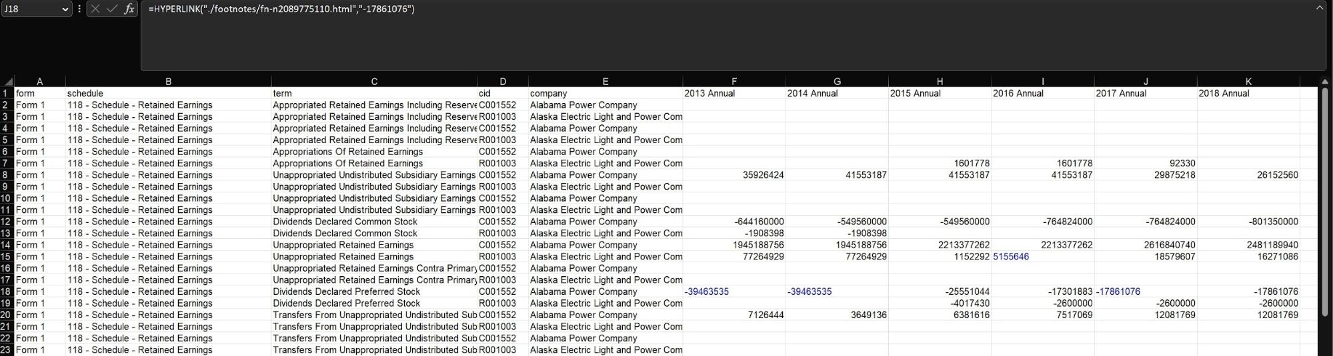Viewport: 1333px width, 356px height.
Task: Select cell with value 26152560
Action: (1248, 175)
